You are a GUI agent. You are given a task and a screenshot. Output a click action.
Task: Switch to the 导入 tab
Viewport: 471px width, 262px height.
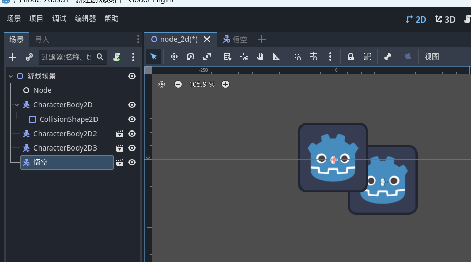(42, 40)
